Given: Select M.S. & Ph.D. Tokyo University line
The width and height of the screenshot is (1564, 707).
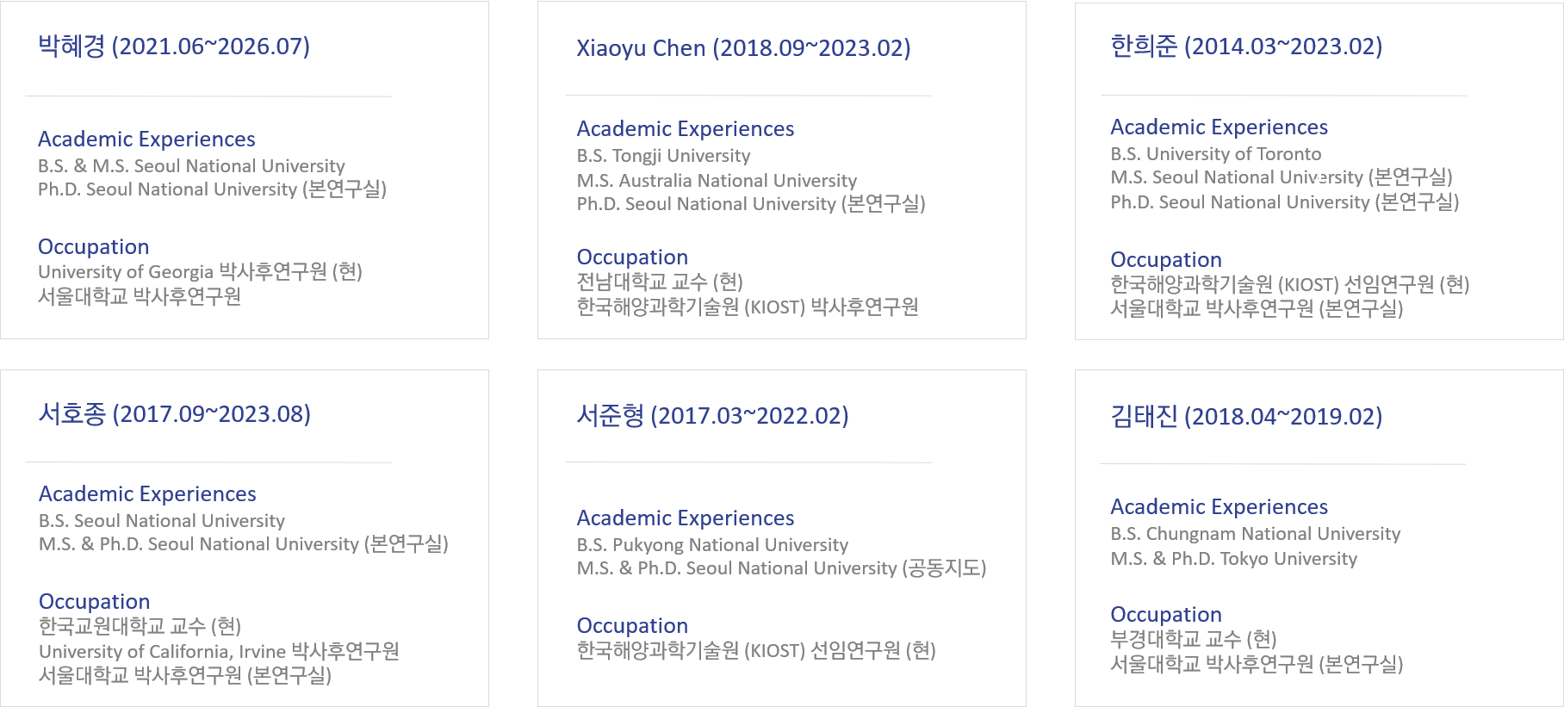Looking at the screenshot, I should [x=1233, y=559].
